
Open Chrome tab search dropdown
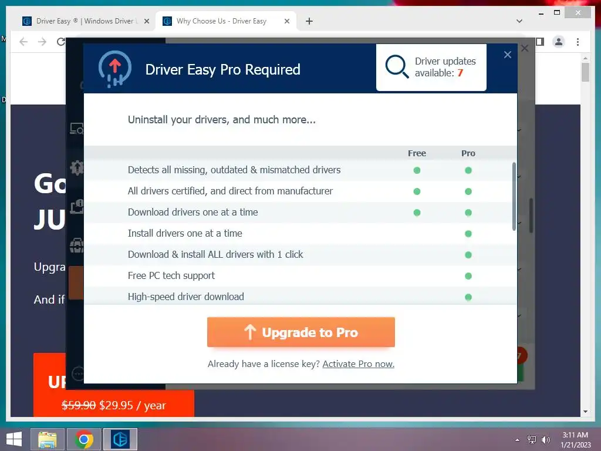click(x=519, y=21)
